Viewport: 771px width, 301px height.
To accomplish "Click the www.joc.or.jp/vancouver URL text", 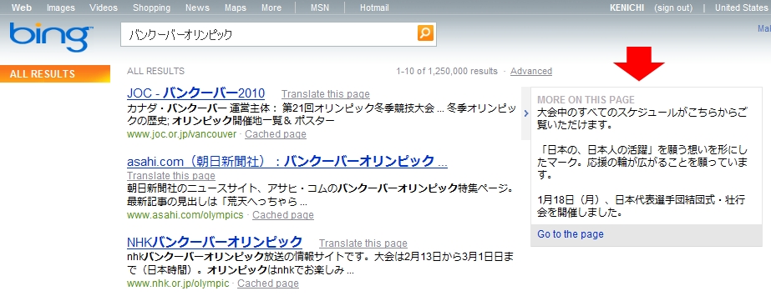I will [181, 134].
